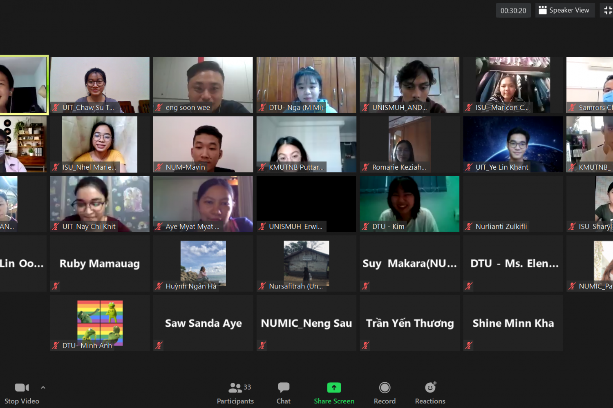Image resolution: width=613 pixels, height=408 pixels.
Task: Click the meeting timer showing 00:30:20
Action: (513, 11)
